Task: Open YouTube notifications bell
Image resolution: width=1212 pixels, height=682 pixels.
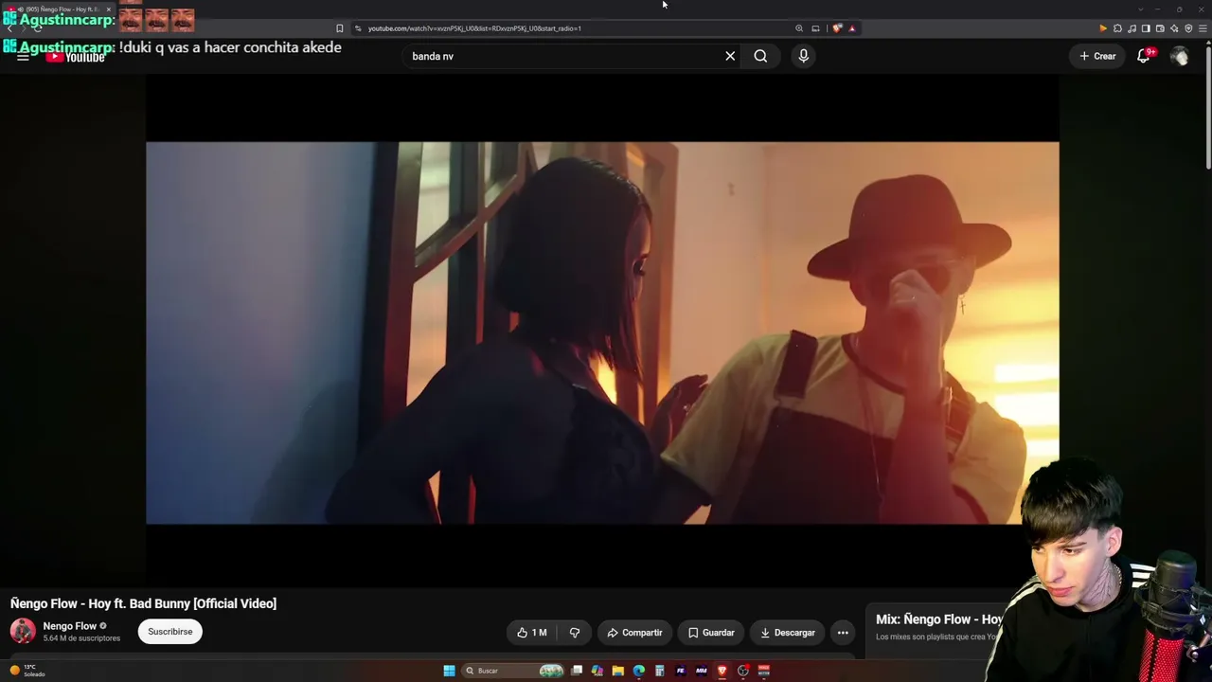Action: 1144,56
